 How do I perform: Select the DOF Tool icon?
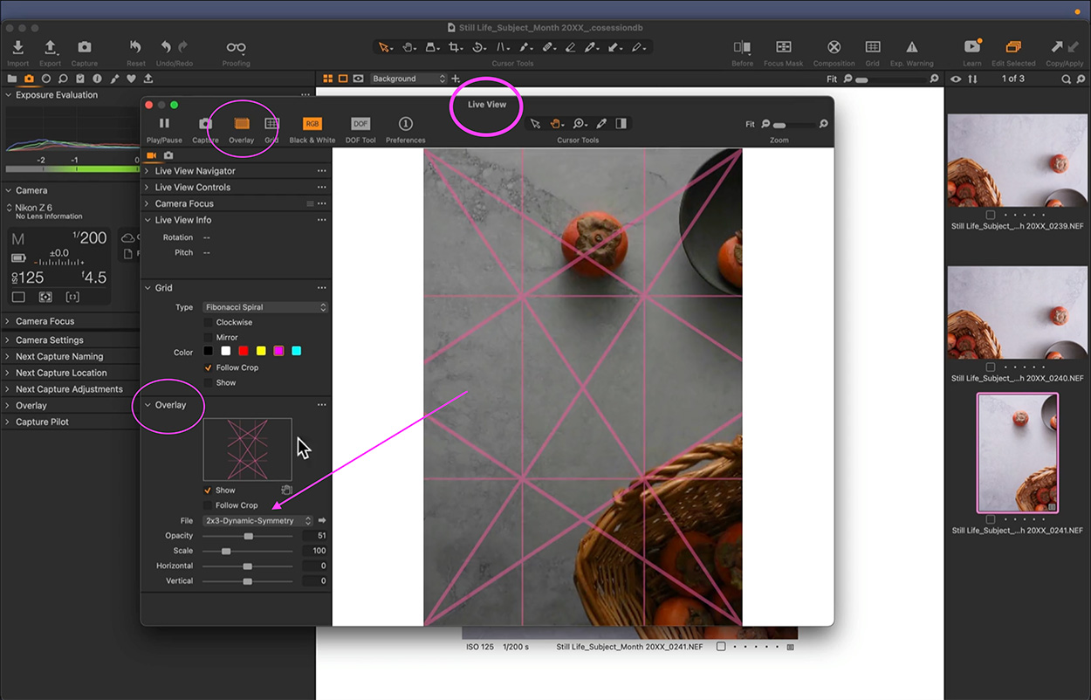pos(360,124)
